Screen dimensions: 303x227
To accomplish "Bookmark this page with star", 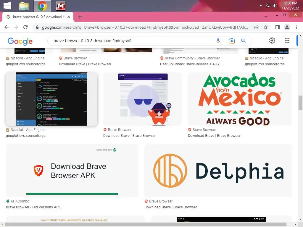I will pyautogui.click(x=266, y=27).
